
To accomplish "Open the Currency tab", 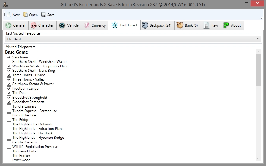I will point(95,25).
